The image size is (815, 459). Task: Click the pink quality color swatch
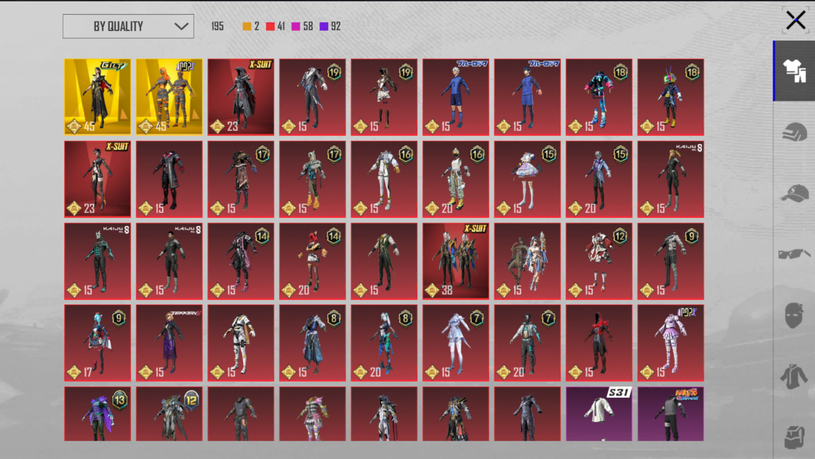pos(296,26)
